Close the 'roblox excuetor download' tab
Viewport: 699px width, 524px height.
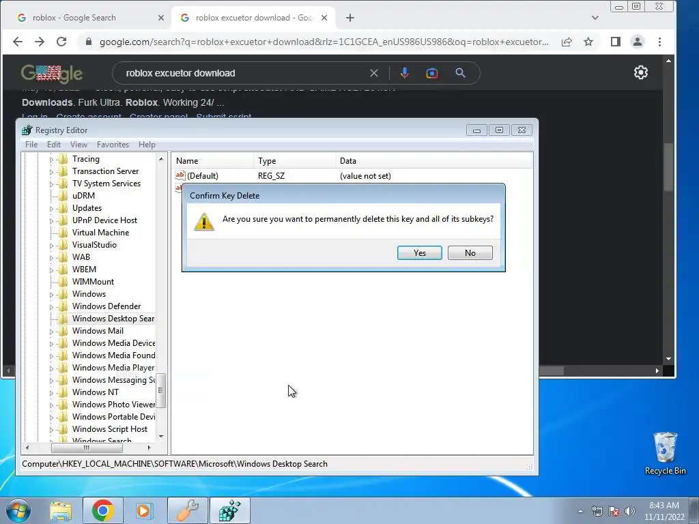(x=324, y=18)
